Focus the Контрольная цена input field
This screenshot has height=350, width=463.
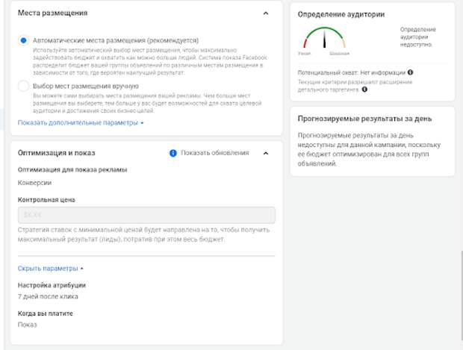click(x=146, y=215)
